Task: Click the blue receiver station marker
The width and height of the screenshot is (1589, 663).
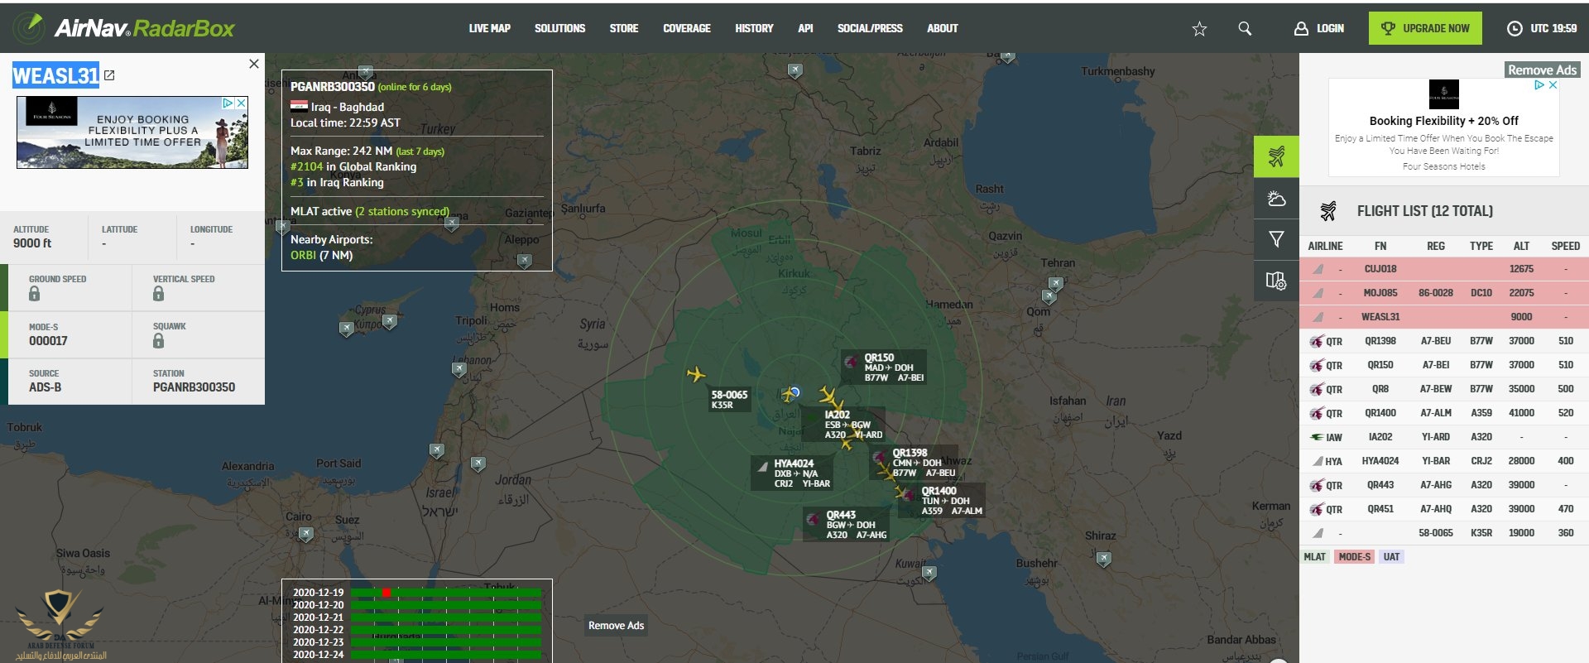Action: (794, 392)
